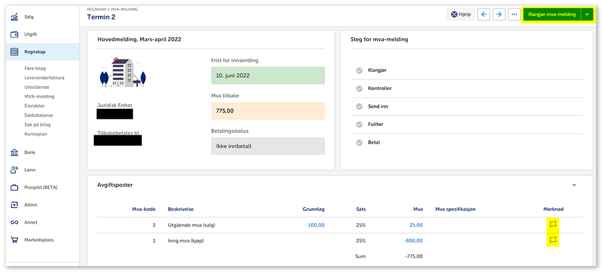Open Leverandørfaktura in the sidebar
Screen dimensions: 602x272
(44, 78)
